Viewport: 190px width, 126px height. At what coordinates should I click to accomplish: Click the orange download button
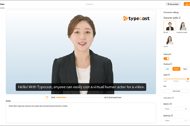click(187, 4)
